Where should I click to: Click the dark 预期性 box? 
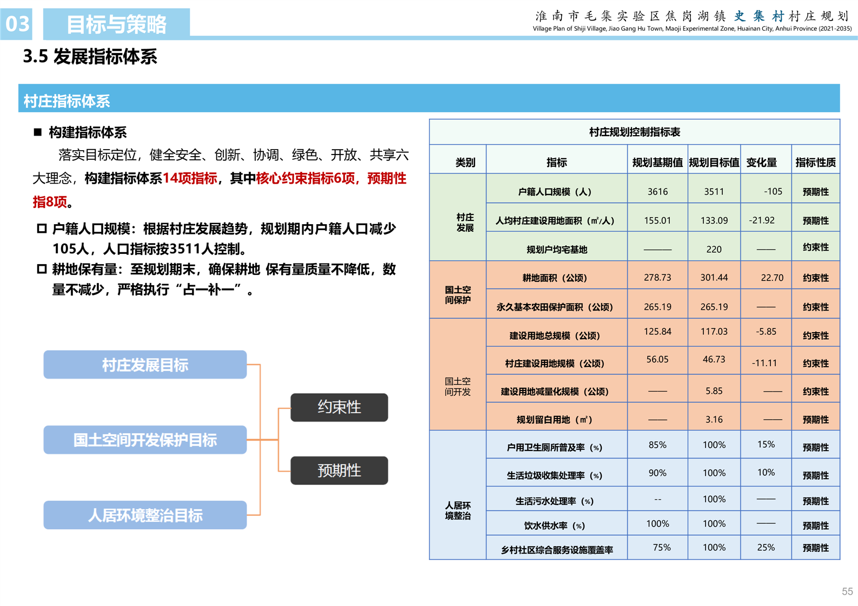tap(339, 470)
